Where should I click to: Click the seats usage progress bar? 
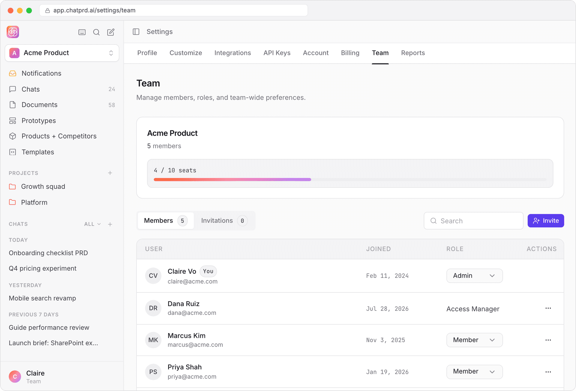[350, 179]
